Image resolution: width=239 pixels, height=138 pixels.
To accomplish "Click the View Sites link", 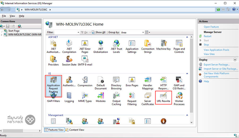I will pyautogui.click(x=209, y=54).
